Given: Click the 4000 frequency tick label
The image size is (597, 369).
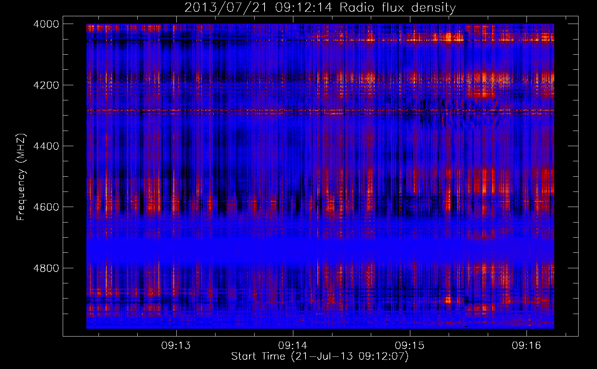Looking at the screenshot, I should (46, 24).
